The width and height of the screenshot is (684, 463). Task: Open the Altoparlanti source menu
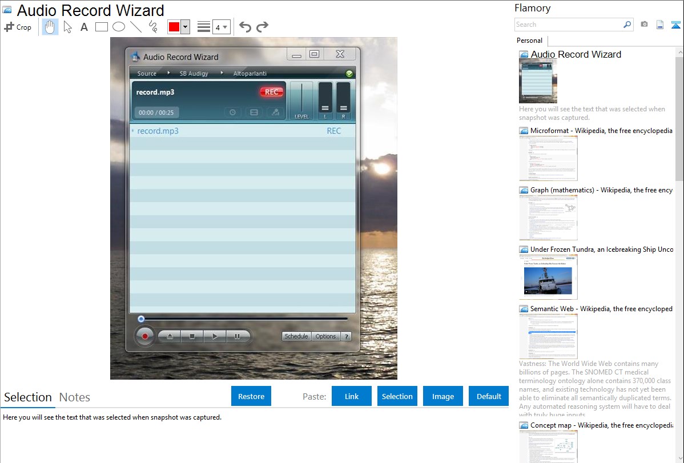[250, 73]
